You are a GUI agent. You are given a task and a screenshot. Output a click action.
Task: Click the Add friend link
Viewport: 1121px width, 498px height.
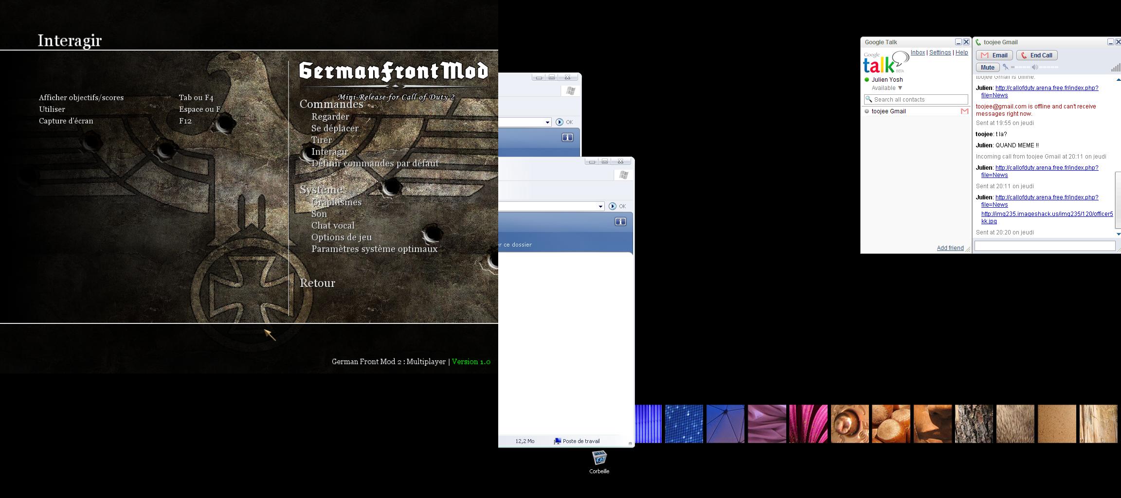[x=950, y=248]
